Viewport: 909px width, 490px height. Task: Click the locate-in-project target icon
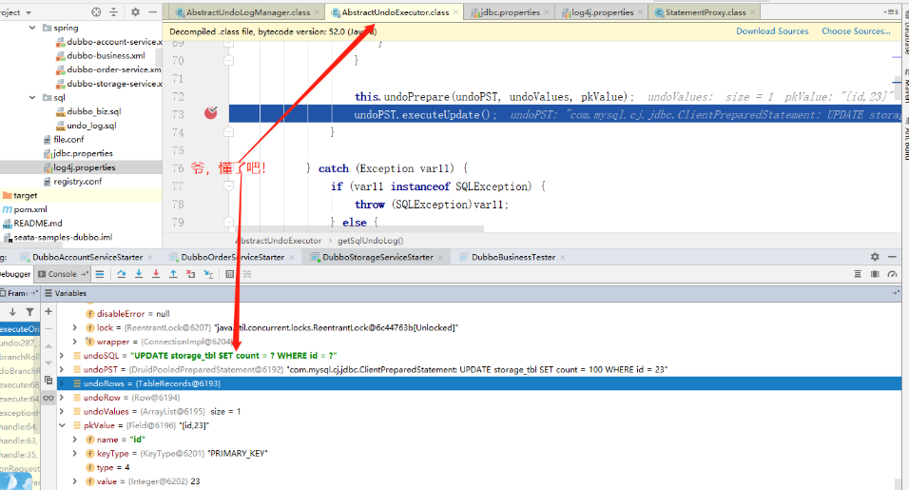pos(96,12)
